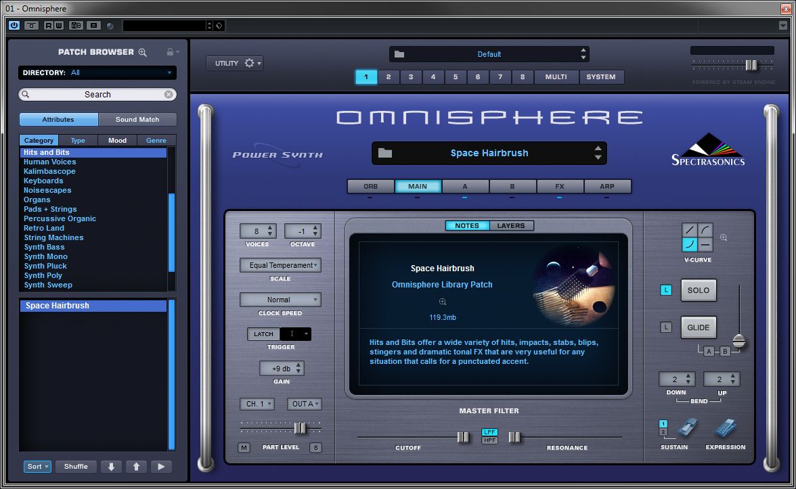The height and width of the screenshot is (489, 796).
Task: Click the Patch Browser lock icon
Action: pos(170,51)
